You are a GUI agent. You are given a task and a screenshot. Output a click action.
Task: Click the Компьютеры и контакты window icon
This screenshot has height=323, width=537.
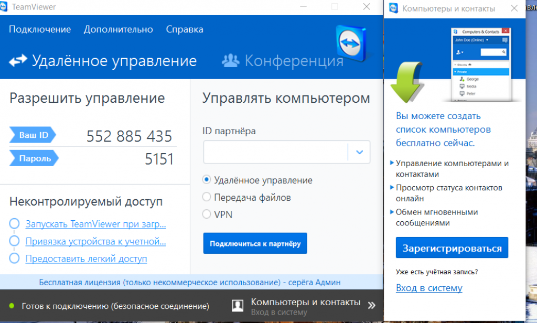coord(393,8)
